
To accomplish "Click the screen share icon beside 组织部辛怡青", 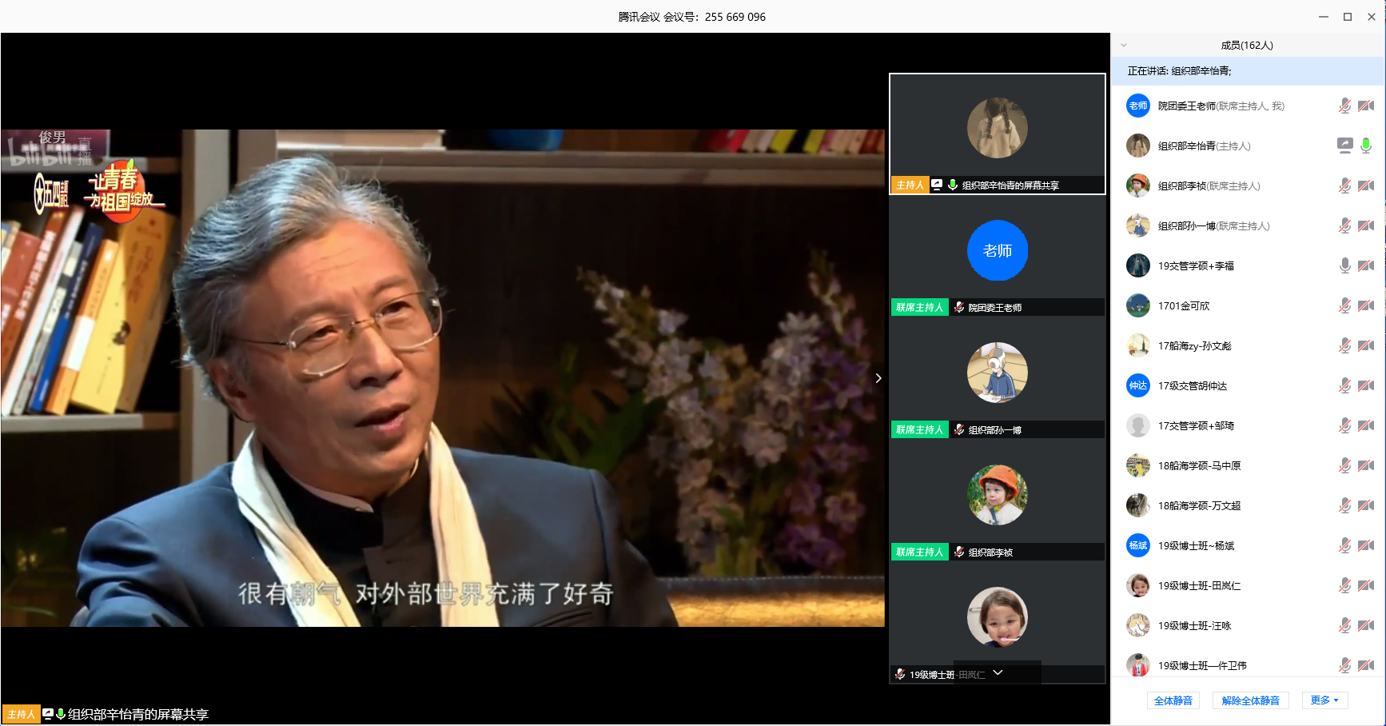I will pos(1344,146).
